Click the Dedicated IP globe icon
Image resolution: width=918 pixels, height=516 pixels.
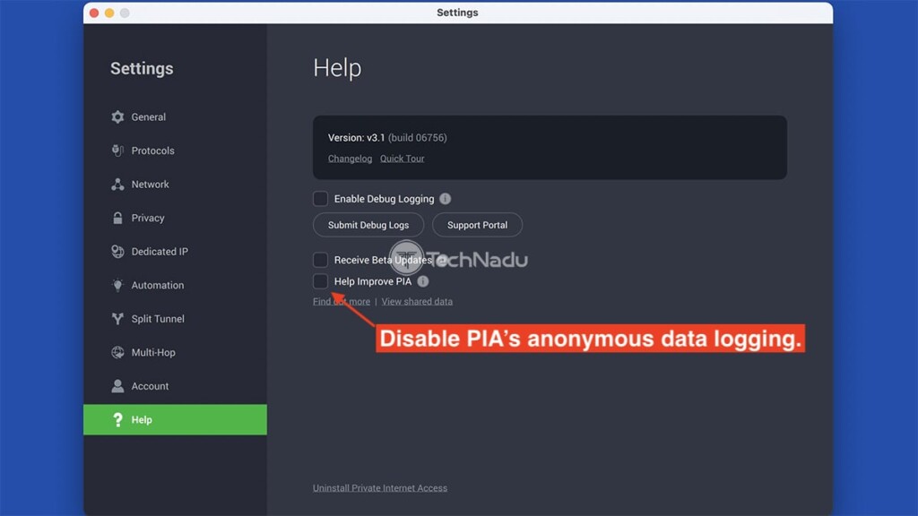pyautogui.click(x=117, y=252)
